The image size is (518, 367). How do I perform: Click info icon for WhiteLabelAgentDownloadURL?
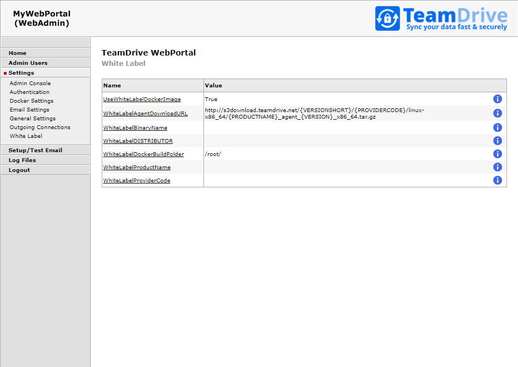[x=497, y=113]
